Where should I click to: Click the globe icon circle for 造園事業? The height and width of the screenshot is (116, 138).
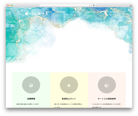31,85
